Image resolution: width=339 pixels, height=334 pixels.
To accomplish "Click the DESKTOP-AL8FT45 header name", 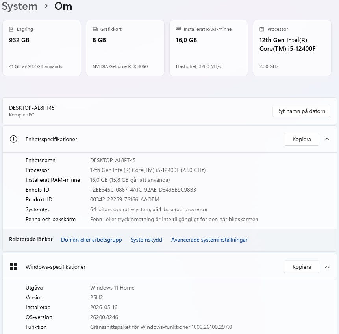I will tap(32, 108).
